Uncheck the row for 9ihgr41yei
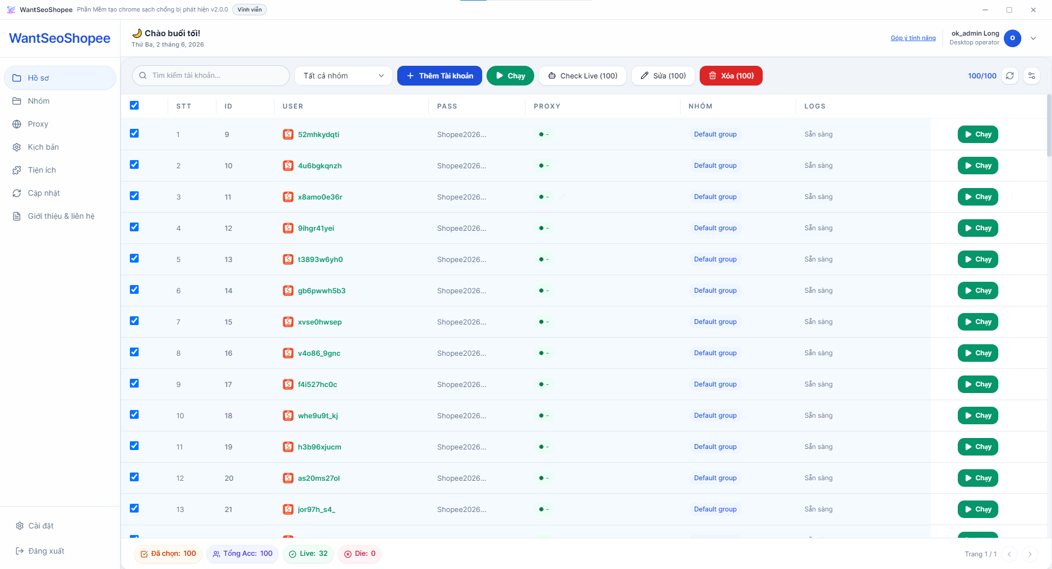1052x569 pixels. pos(134,227)
